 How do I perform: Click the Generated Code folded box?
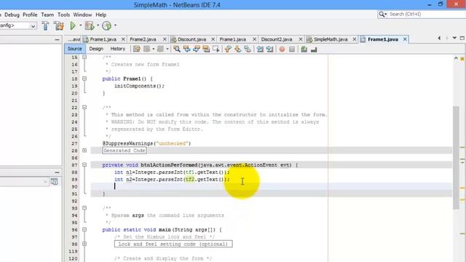[x=125, y=151]
